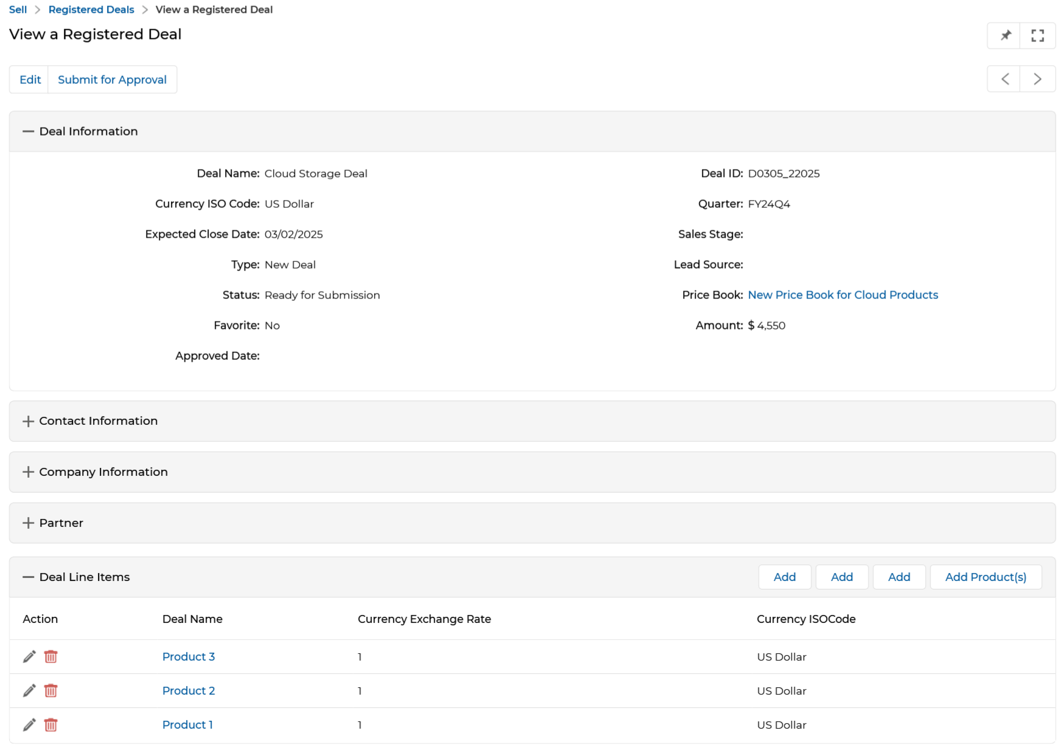This screenshot has width=1062, height=750.
Task: Select the date 03/02/2025
Action: pyautogui.click(x=294, y=235)
